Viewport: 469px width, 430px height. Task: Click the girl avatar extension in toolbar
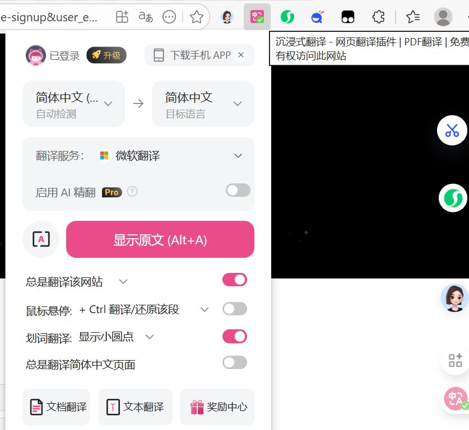pos(227,17)
